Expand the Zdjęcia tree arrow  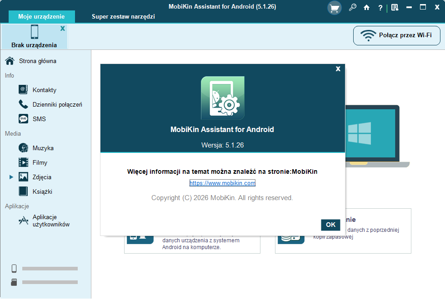pyautogui.click(x=11, y=177)
